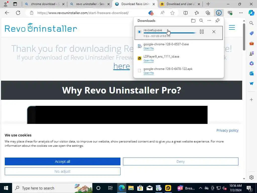Cancel the revosetup.exe download
Viewport: 257px width, 193px height.
click(x=214, y=32)
